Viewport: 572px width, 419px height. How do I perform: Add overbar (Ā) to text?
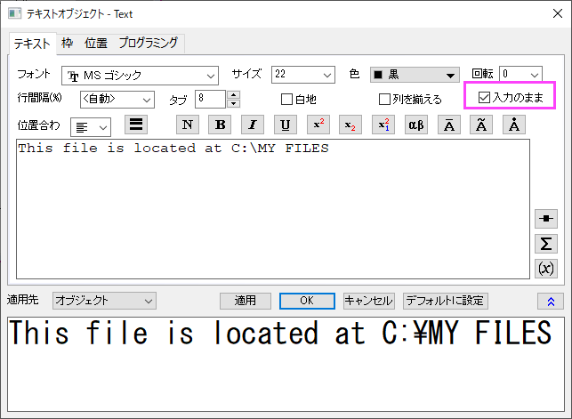pos(449,125)
